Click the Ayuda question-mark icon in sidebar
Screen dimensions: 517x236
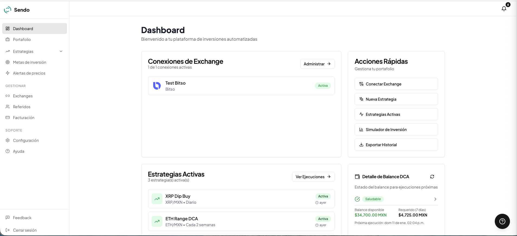(8, 151)
